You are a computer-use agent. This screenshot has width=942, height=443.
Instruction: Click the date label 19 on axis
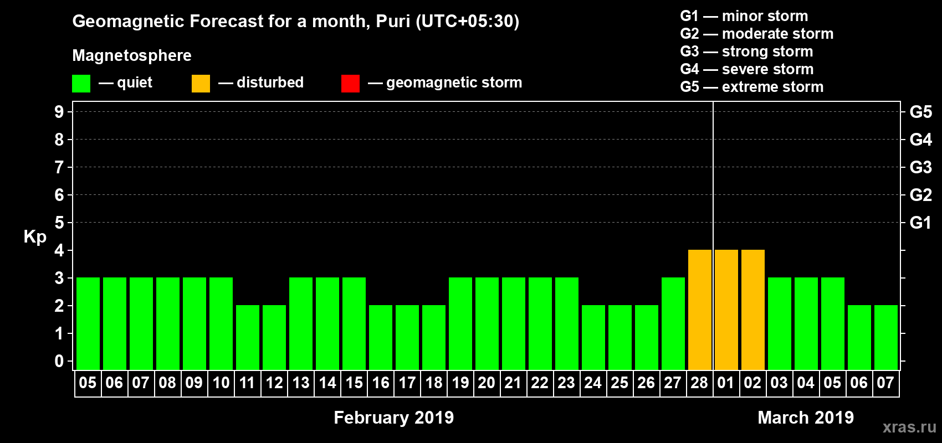click(460, 383)
